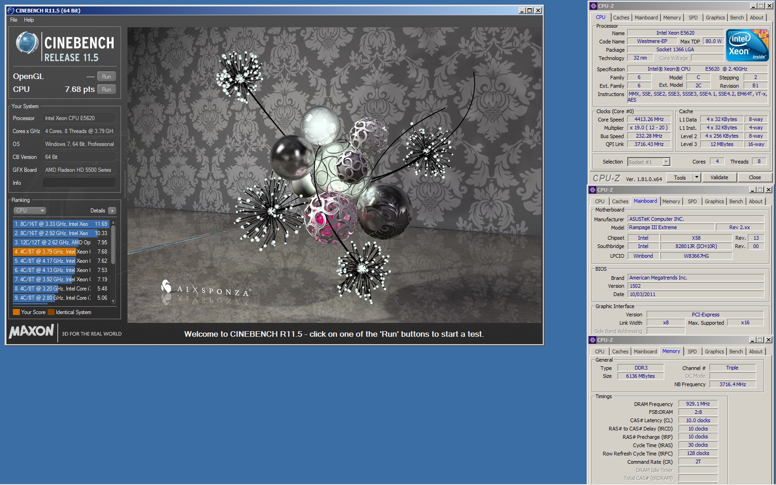The width and height of the screenshot is (776, 485).
Task: Click the CPU-Z Memory window title icon
Action: (x=593, y=340)
